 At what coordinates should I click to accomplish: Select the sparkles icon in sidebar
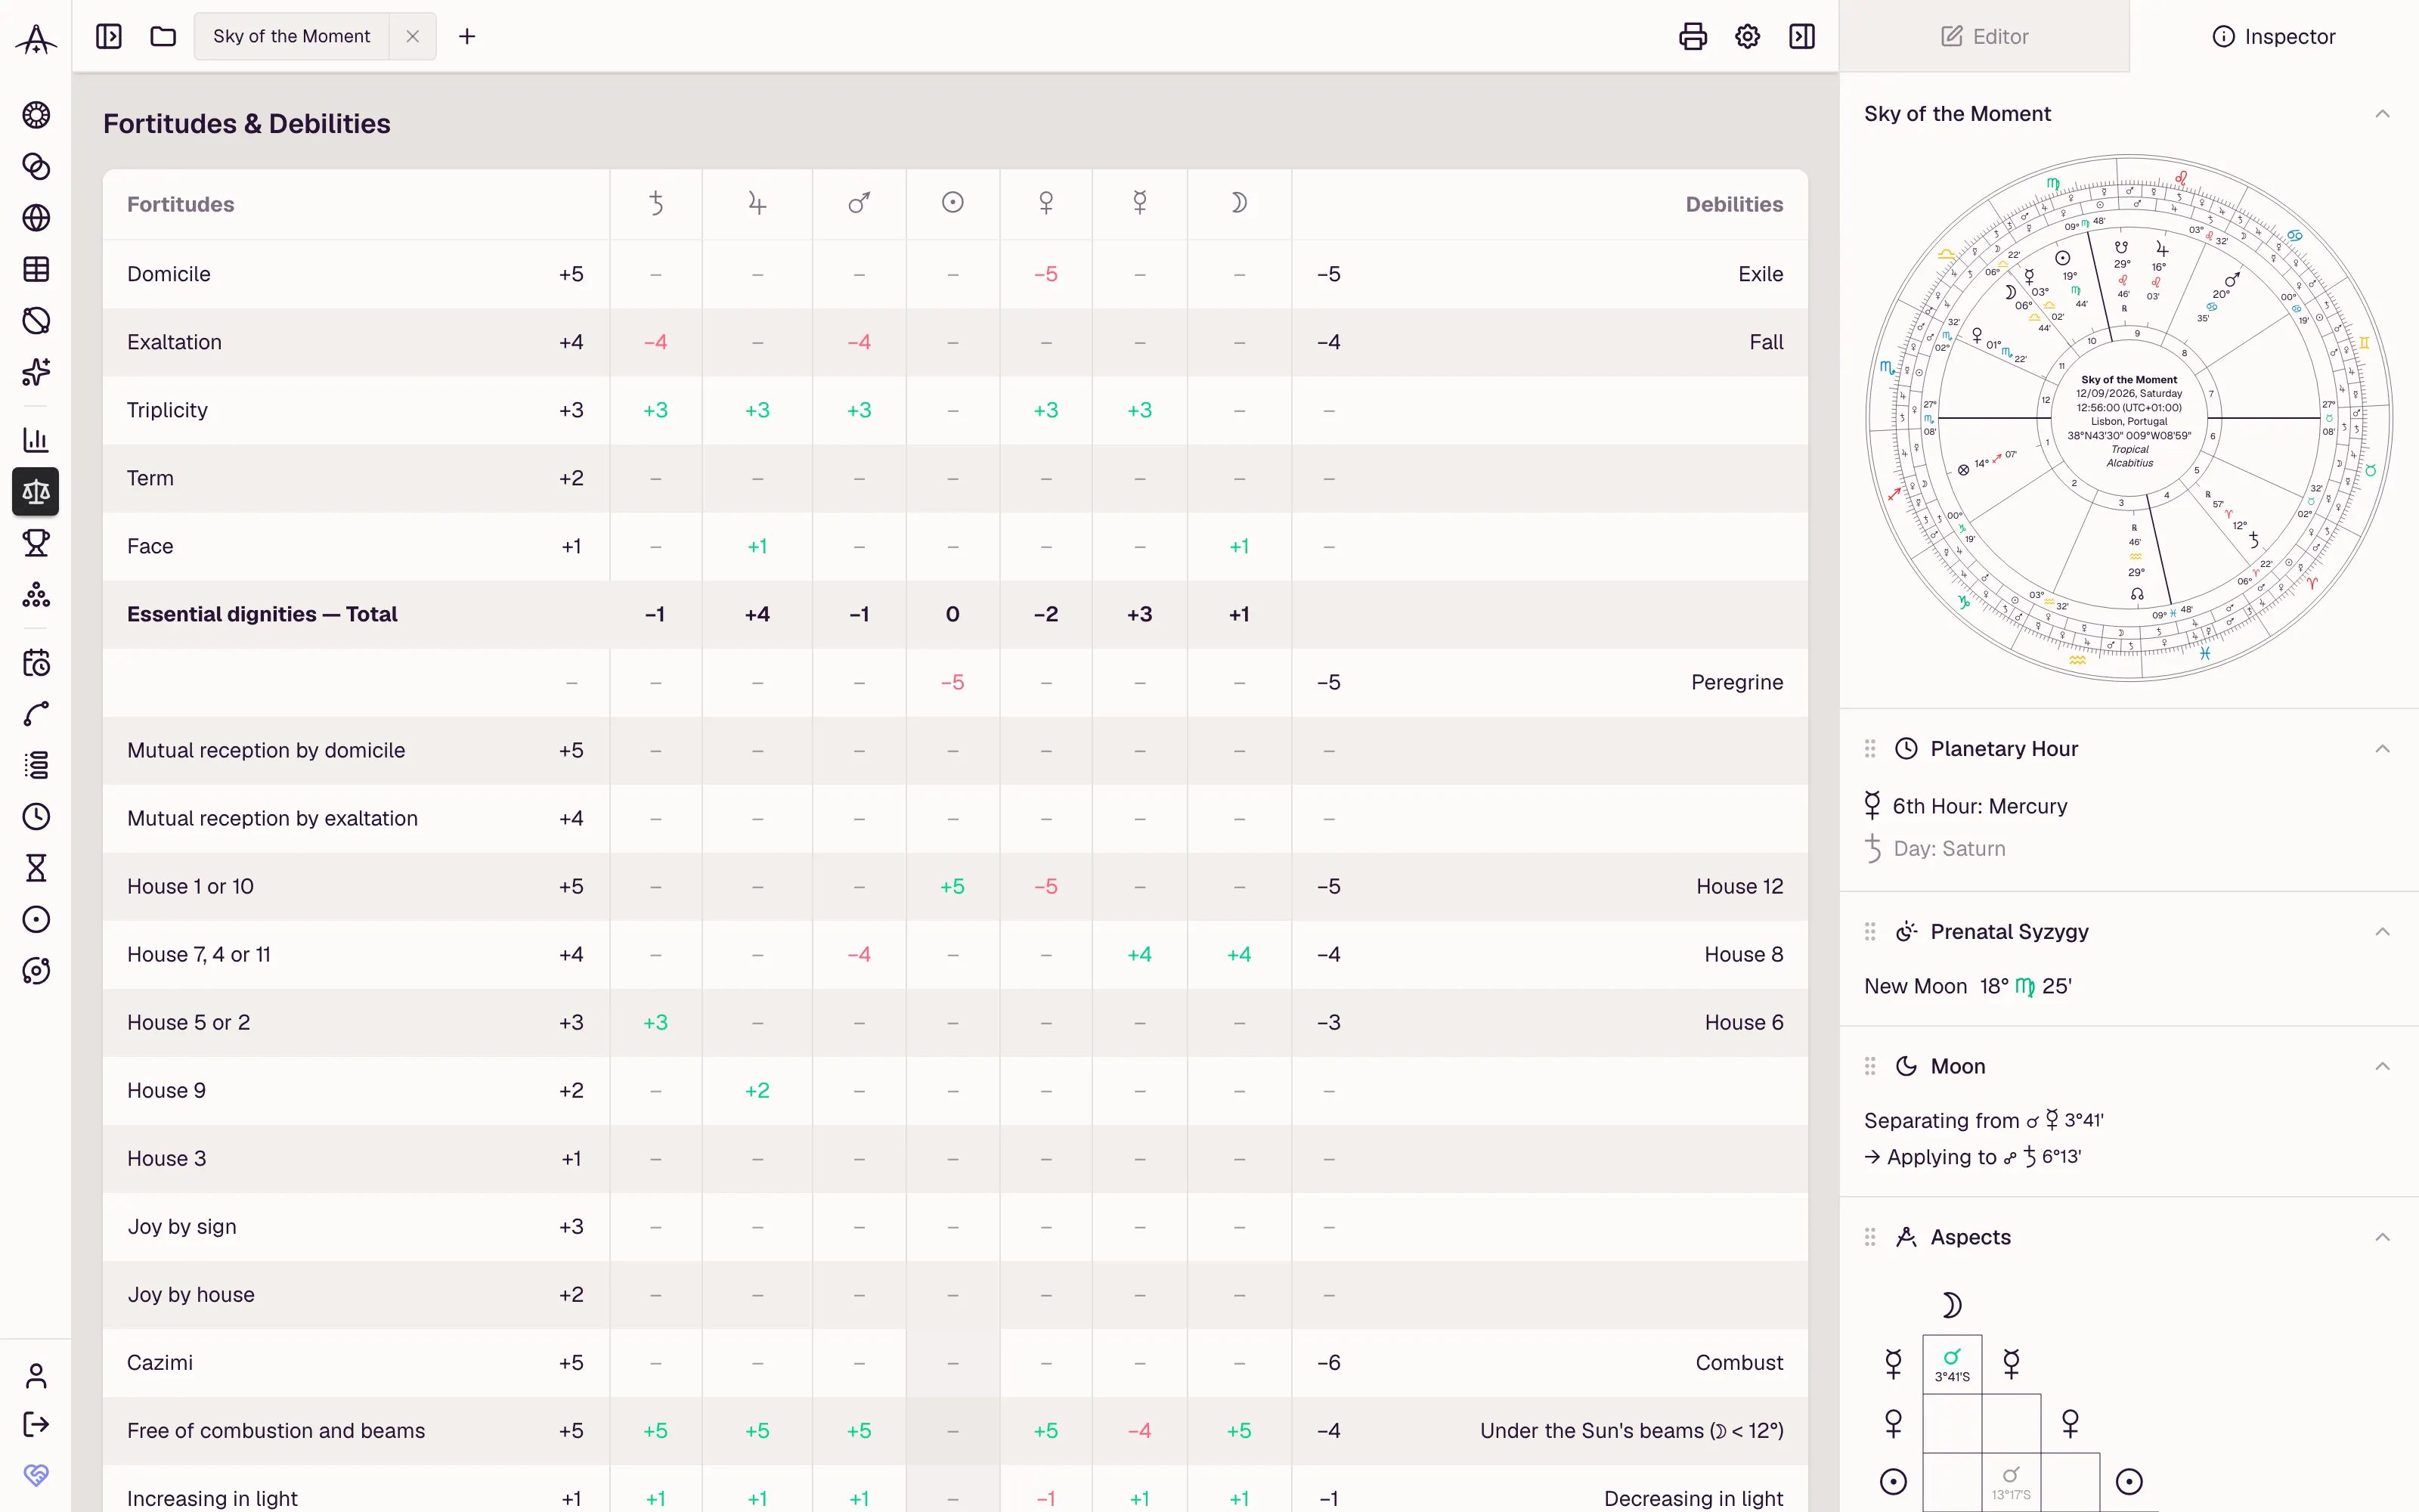click(36, 372)
